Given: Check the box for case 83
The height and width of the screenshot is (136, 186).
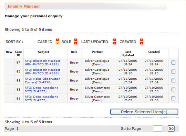Looking at the screenshot, I should (173, 89).
